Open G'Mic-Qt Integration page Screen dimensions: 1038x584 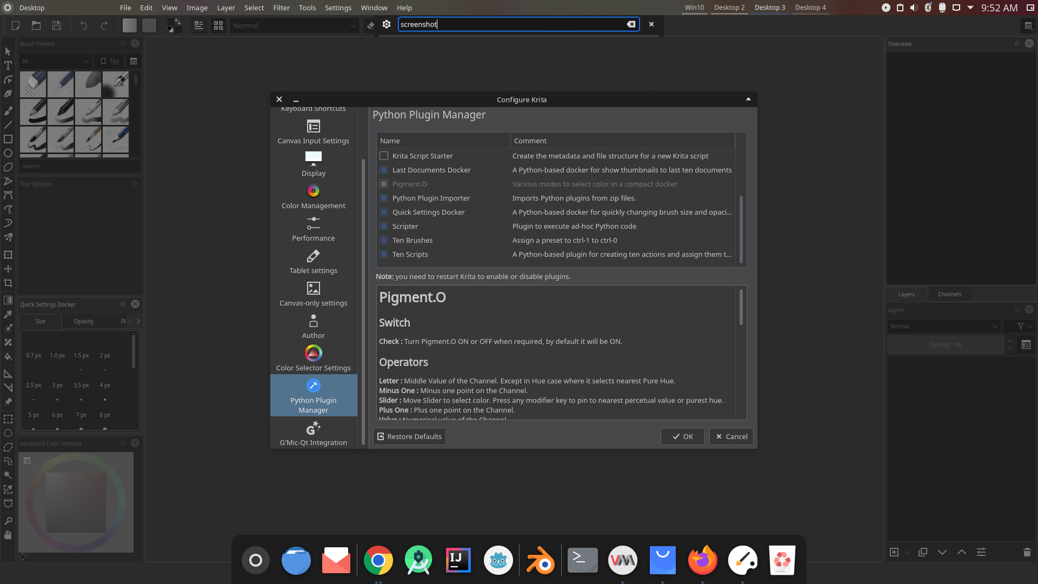(x=314, y=434)
